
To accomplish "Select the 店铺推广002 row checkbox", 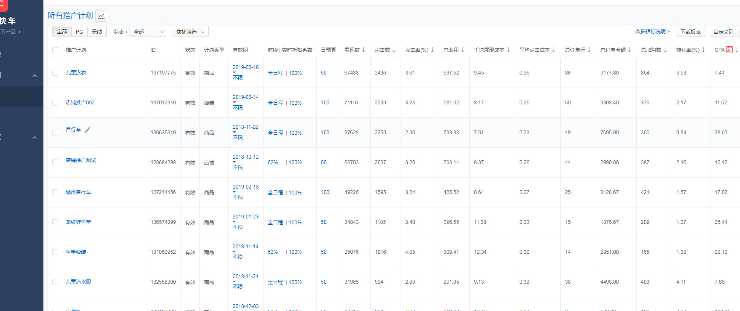I will [x=55, y=103].
